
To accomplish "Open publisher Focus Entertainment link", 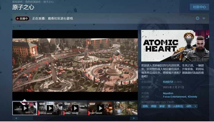I will pos(175,97).
